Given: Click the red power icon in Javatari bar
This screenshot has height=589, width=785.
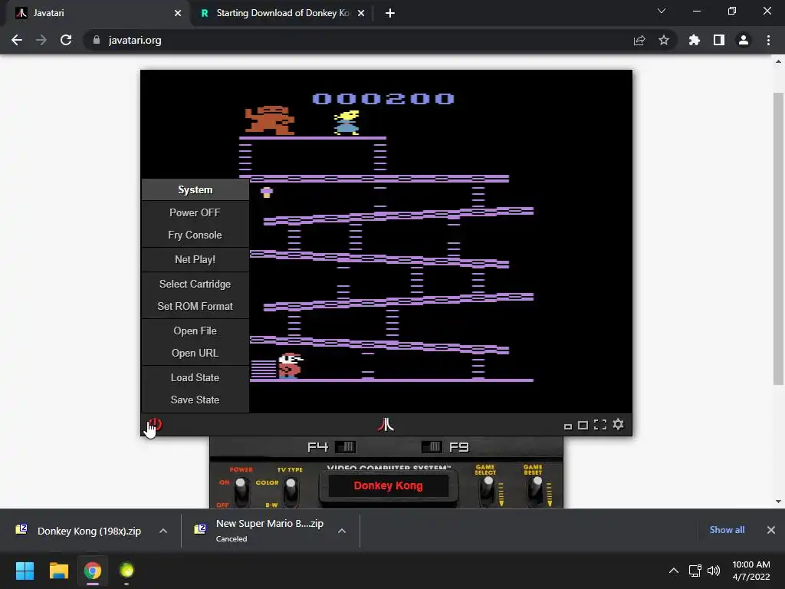Looking at the screenshot, I should (155, 425).
